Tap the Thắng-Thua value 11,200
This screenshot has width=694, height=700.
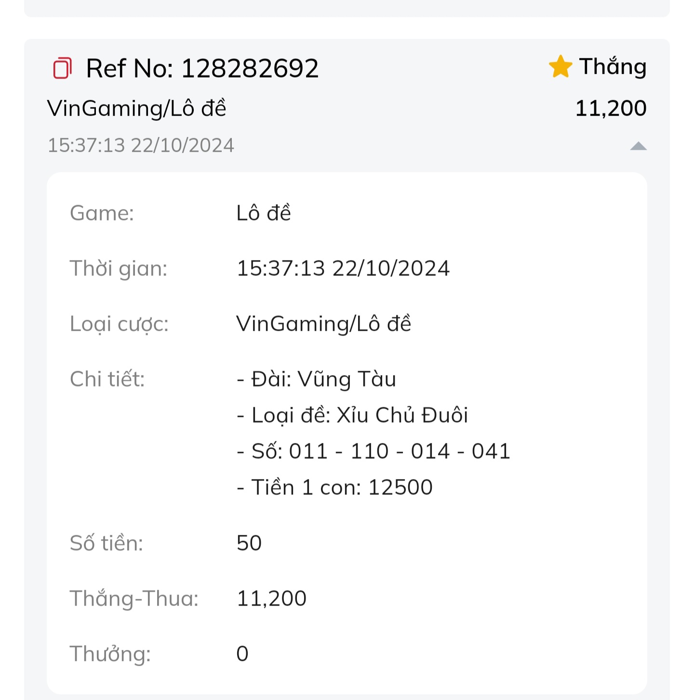(272, 598)
